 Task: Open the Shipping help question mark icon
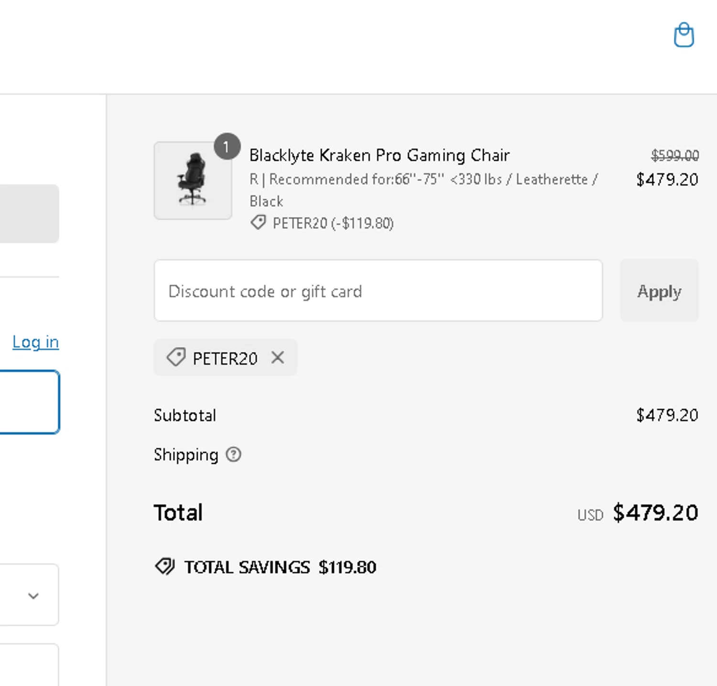point(233,454)
